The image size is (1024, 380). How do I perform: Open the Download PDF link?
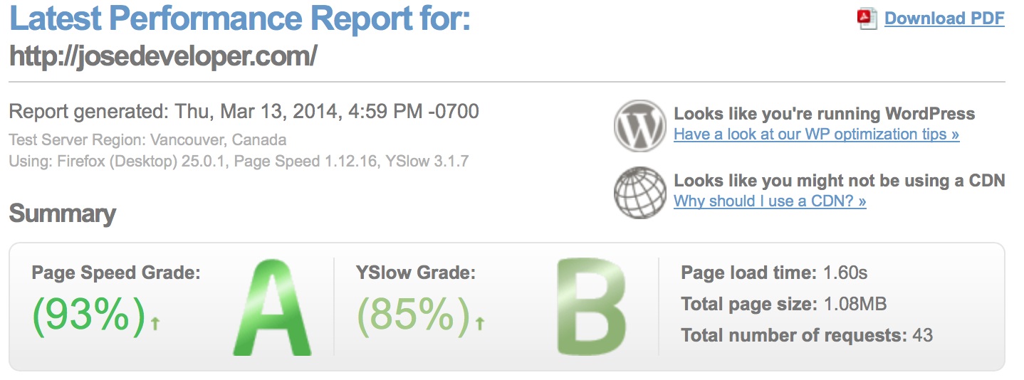(x=944, y=19)
